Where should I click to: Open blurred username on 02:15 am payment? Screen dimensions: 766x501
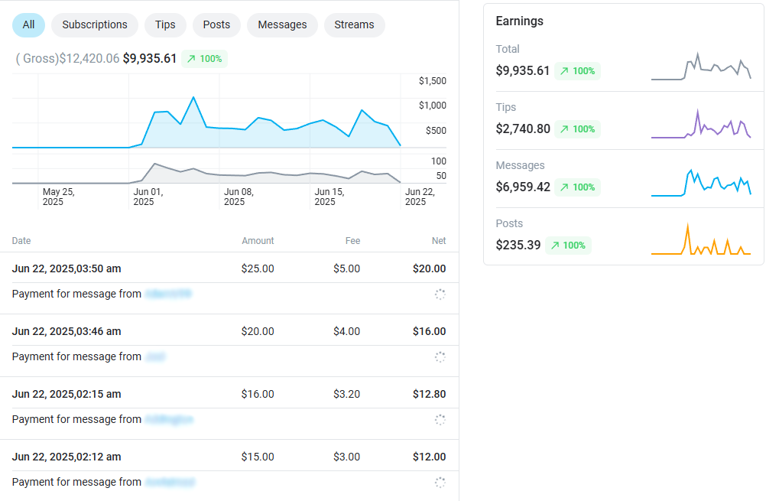(169, 419)
